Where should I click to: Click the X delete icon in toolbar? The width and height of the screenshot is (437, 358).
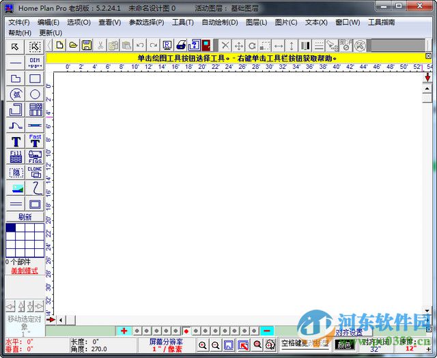point(225,45)
